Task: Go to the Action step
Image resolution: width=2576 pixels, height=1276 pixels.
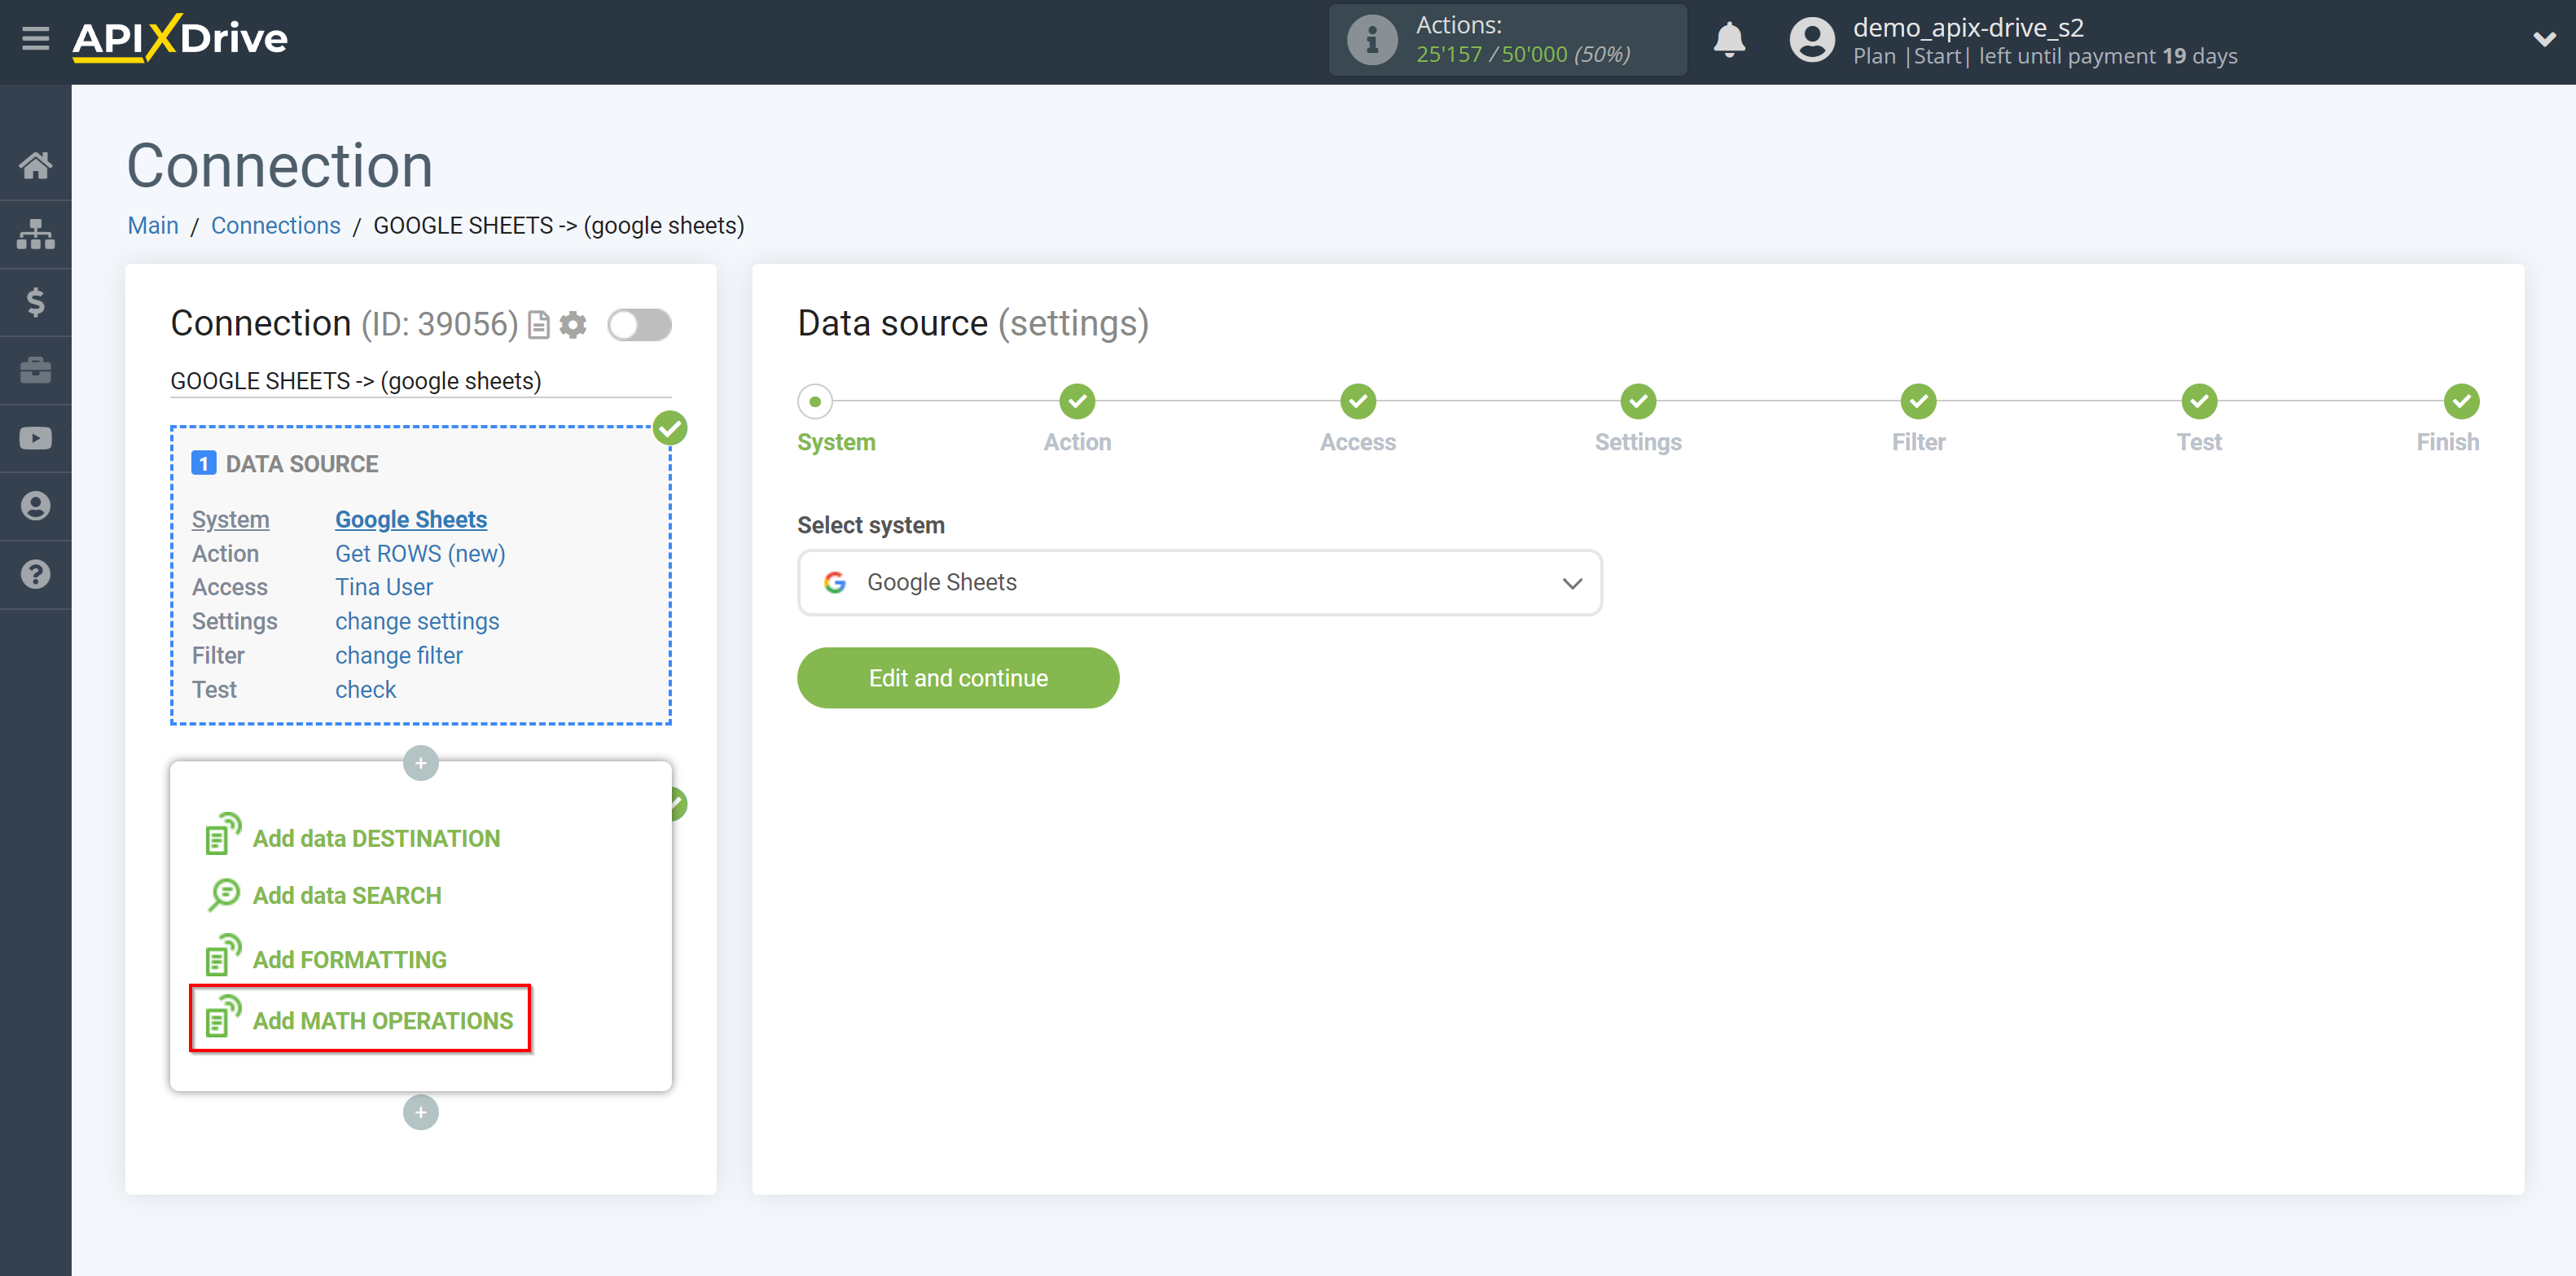Action: point(1077,402)
